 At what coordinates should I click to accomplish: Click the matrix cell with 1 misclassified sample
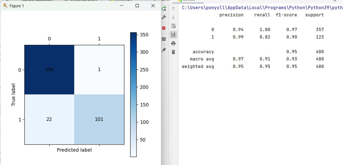coord(99,70)
